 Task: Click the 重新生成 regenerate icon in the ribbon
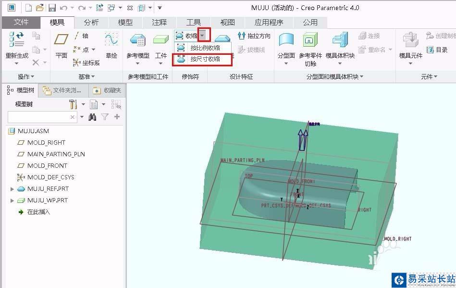click(16, 39)
